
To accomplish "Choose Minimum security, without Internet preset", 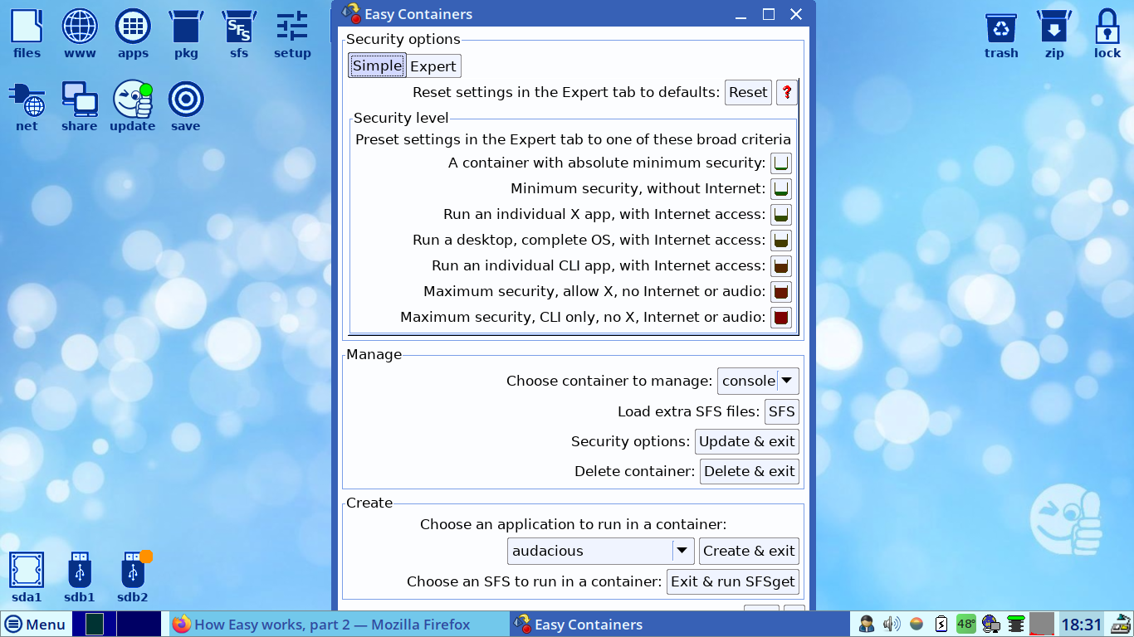I will (781, 188).
